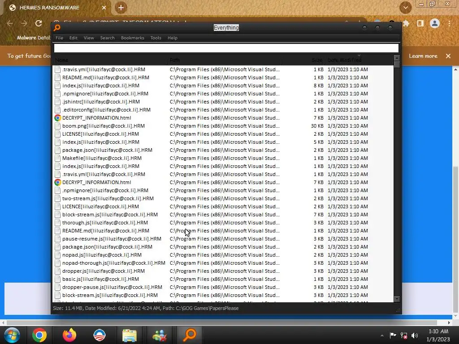Click Chrome's tab search dropdown arrow
Screen dimensions: 459x344
[x=405, y=8]
